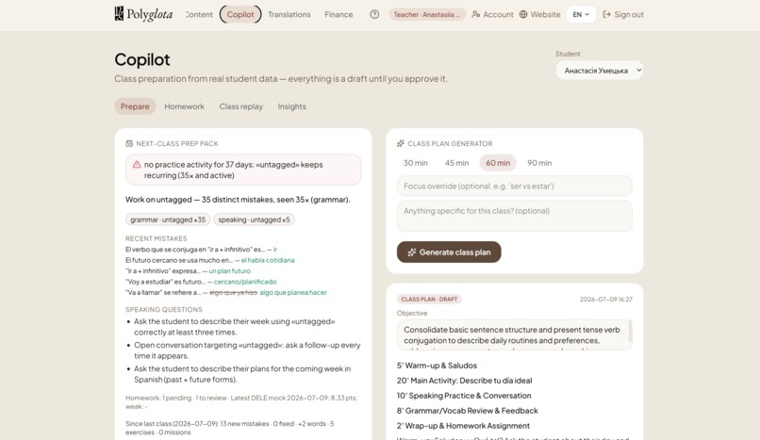Click the correction 'algo que planea hacer'
Screen dimensions: 760x440
(293, 292)
